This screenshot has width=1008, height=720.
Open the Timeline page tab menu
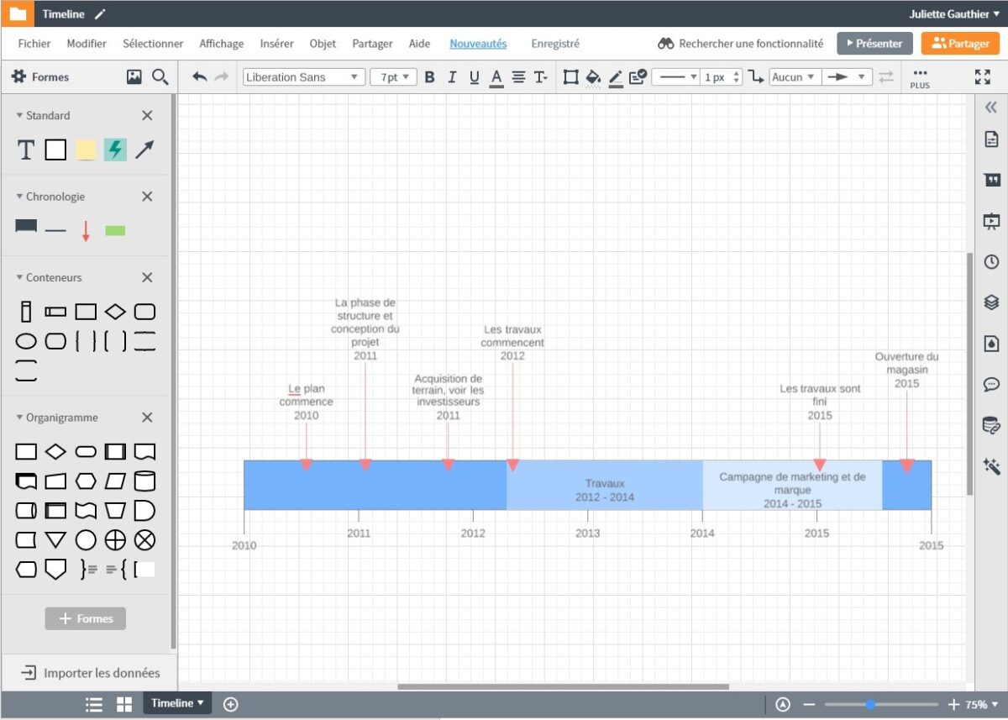click(x=177, y=703)
